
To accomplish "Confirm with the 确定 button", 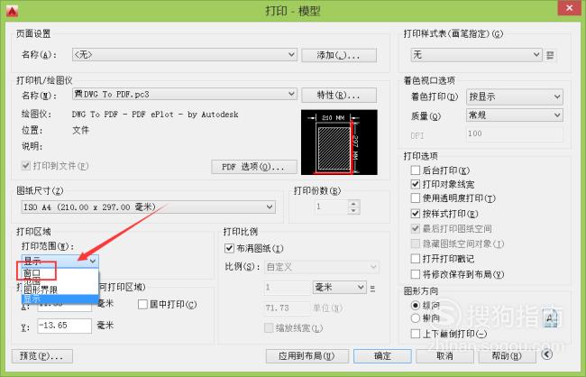I will [x=382, y=356].
